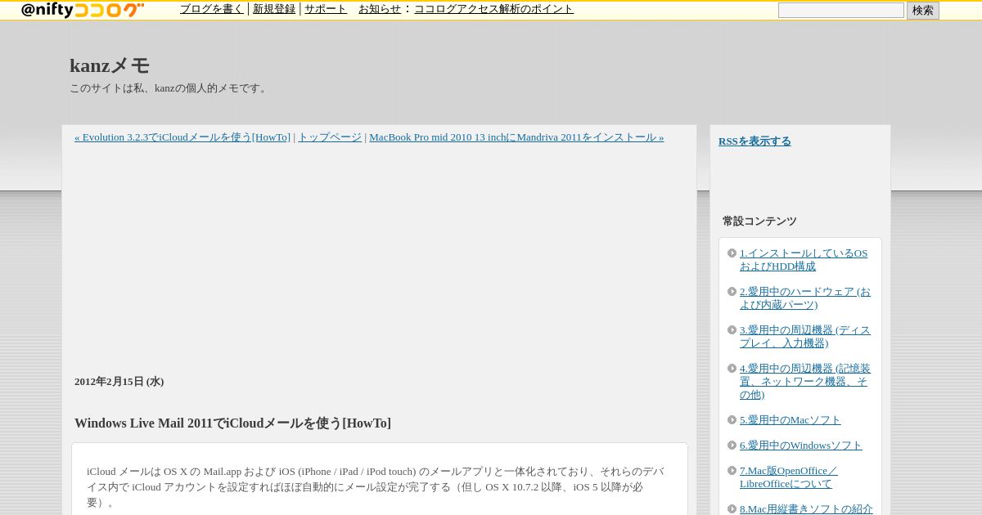The height and width of the screenshot is (515, 982).
Task: Click bullet icon beside 5.愛用中のMacソフト
Action: point(732,420)
